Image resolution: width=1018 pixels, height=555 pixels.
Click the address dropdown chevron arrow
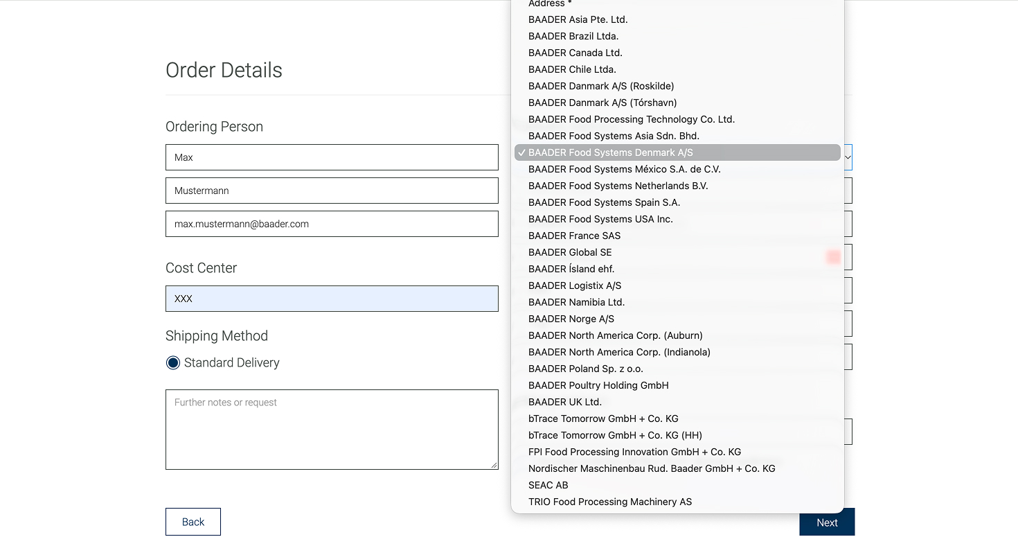(x=848, y=158)
